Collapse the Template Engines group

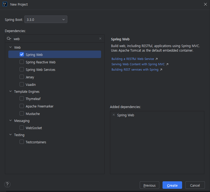tap(10, 91)
